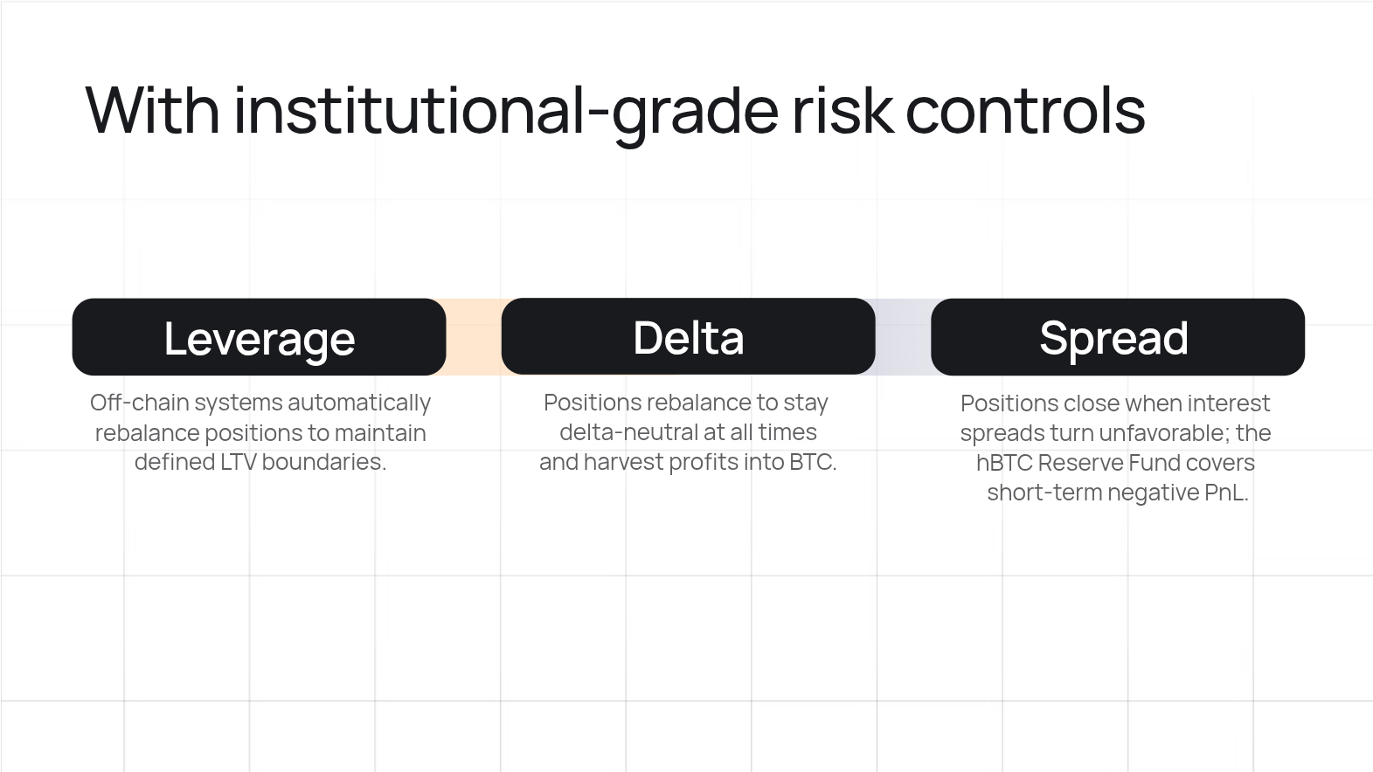Click the text "defined LTV boundaries."
The width and height of the screenshot is (1373, 772).
pos(260,462)
